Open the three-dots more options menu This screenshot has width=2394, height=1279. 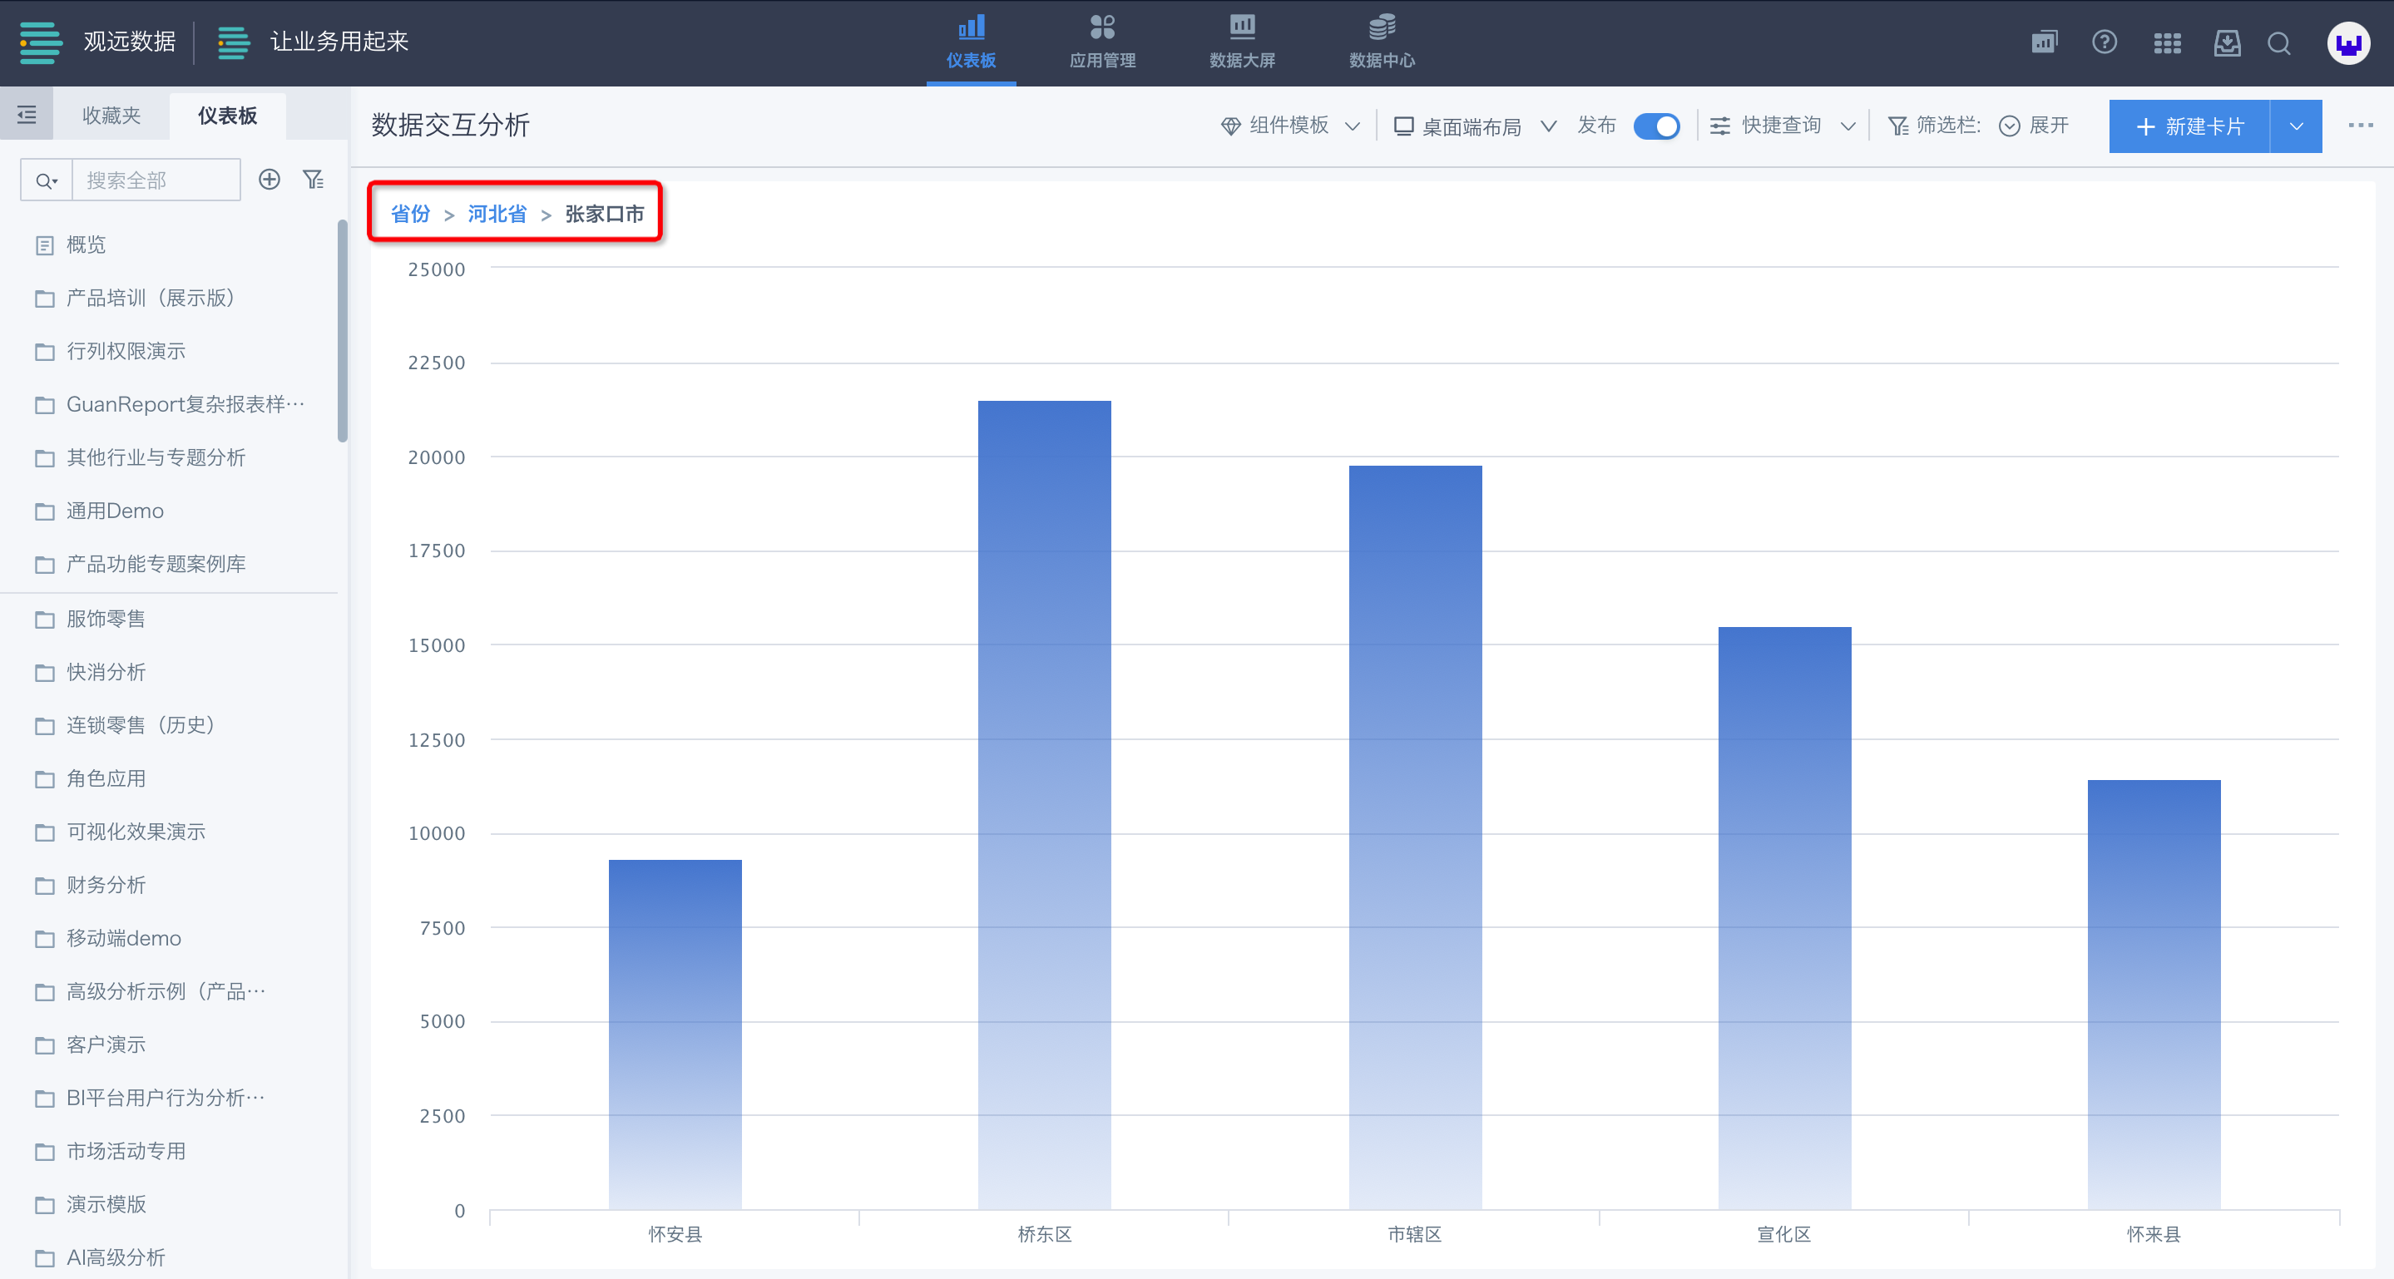click(x=2360, y=126)
